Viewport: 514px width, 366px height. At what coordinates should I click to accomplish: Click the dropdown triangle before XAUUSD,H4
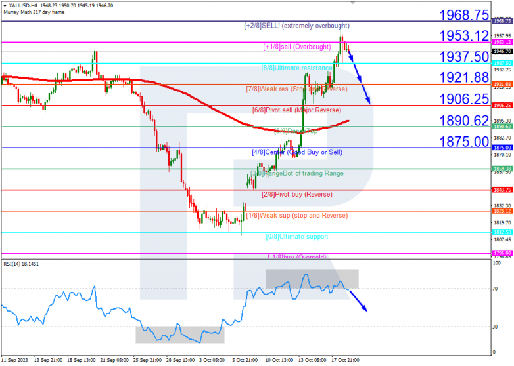coord(5,5)
